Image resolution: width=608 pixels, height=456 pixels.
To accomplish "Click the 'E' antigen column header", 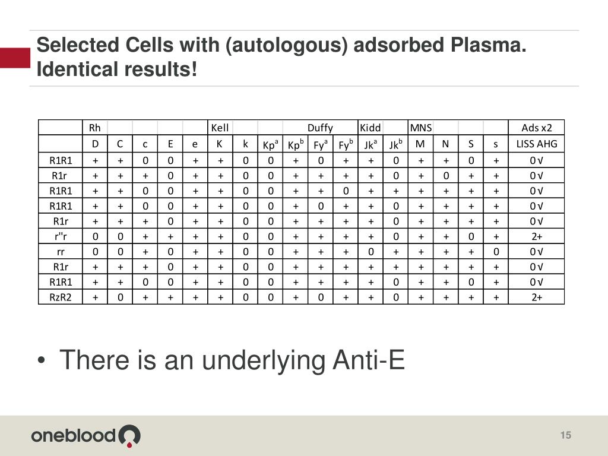I will click(170, 144).
